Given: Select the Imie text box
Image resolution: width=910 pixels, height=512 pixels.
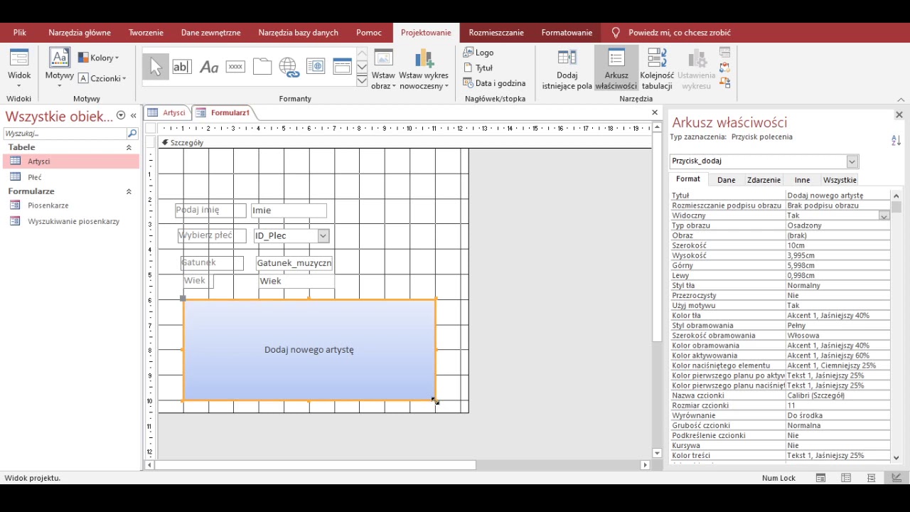Looking at the screenshot, I should [289, 210].
